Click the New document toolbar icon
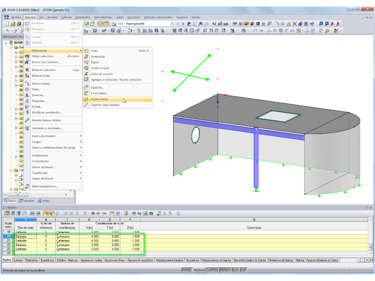 tap(7, 24)
